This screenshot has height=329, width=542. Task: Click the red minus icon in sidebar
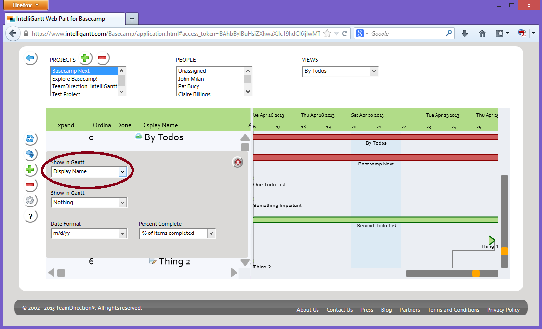tap(30, 185)
